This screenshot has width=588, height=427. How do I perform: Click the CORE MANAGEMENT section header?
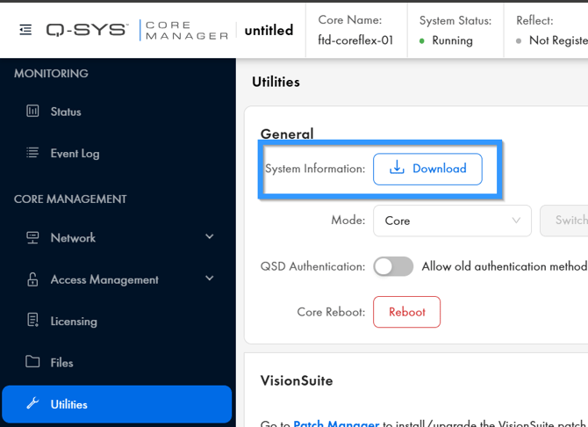(x=70, y=199)
